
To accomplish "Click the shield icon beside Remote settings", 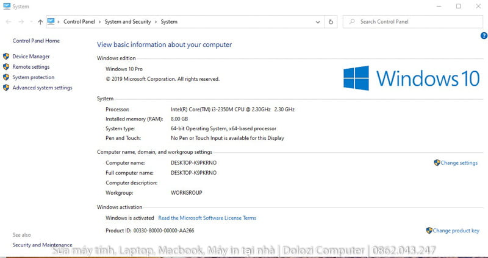I will 6,67.
